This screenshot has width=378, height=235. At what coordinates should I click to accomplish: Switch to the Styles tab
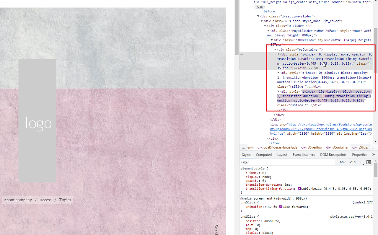click(246, 154)
